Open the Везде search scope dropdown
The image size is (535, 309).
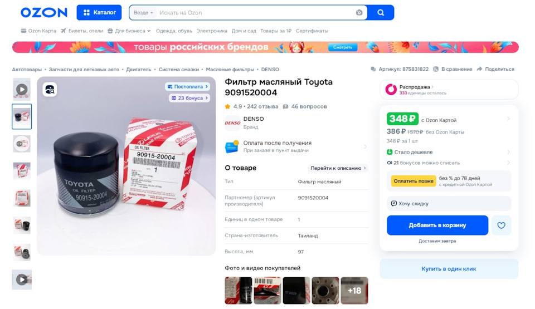(x=143, y=13)
